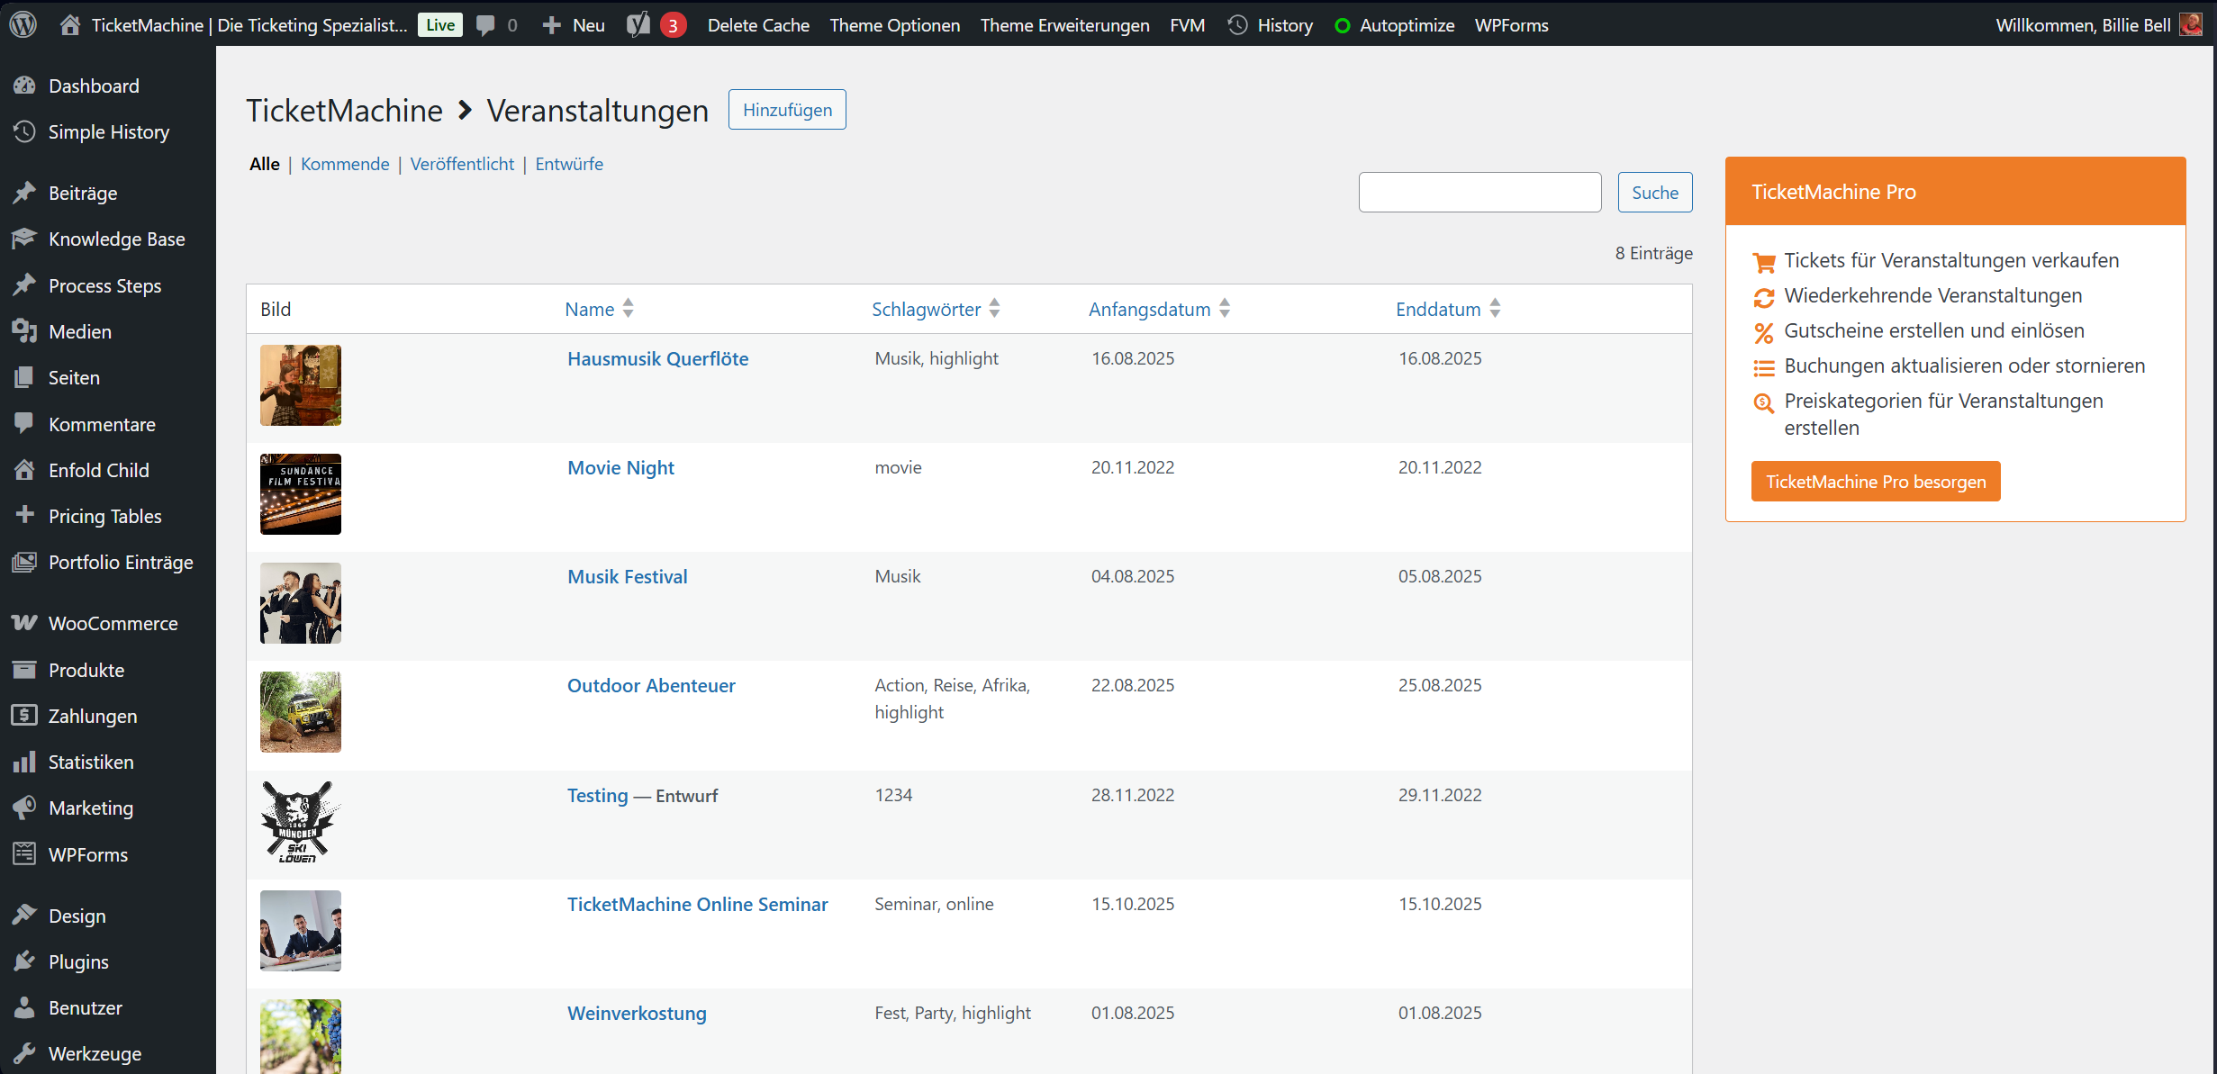This screenshot has height=1074, width=2217.
Task: Click TicketMachine Pro besorgen button
Action: coord(1876,482)
